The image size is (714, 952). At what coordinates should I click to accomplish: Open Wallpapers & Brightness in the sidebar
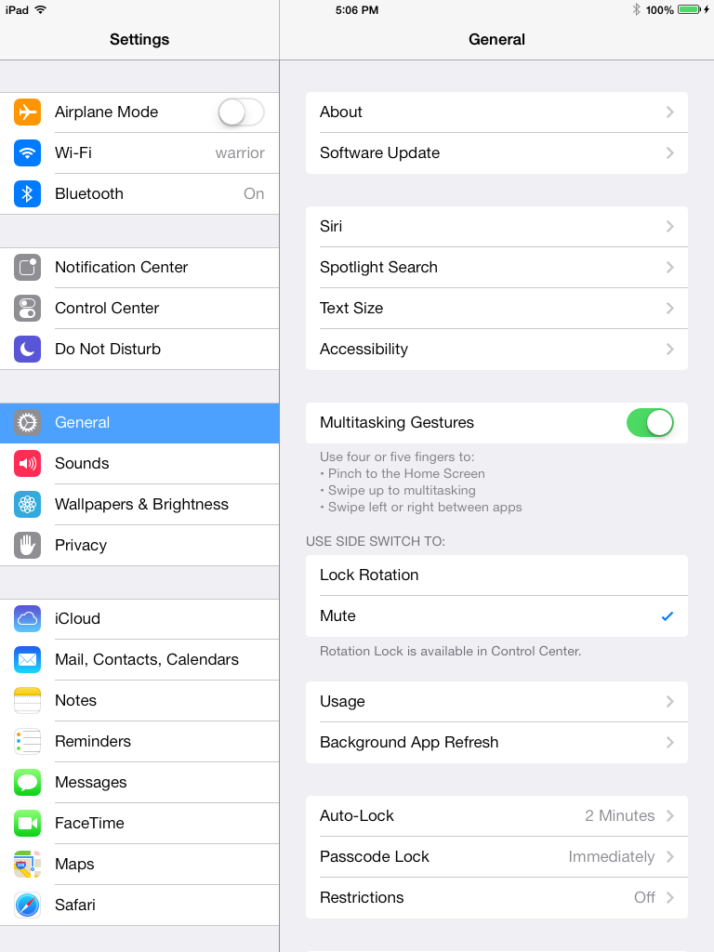click(139, 505)
